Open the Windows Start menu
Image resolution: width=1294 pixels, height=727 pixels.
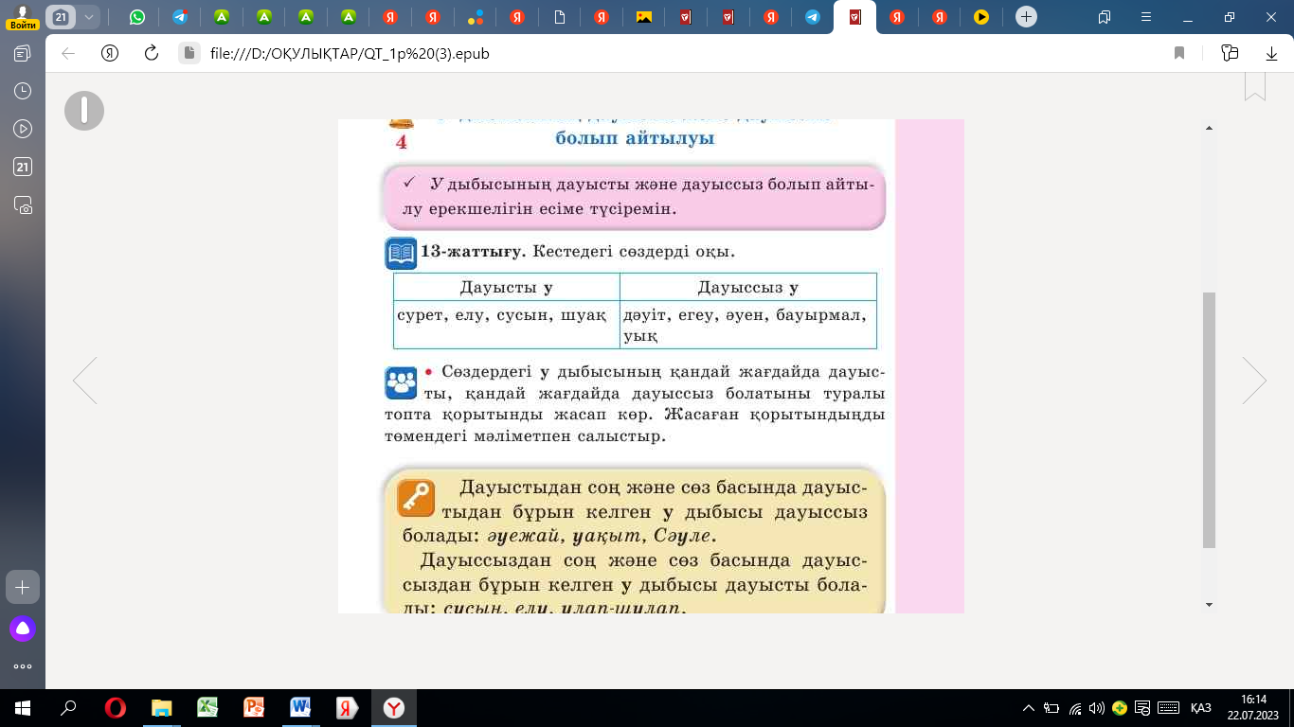[23, 707]
